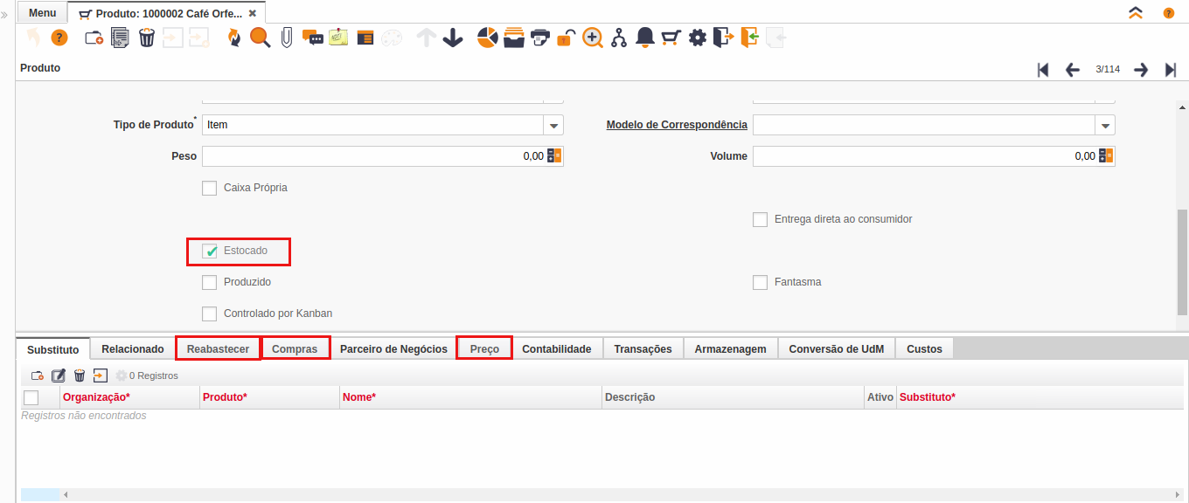
Task: Click the bell requests icon
Action: [x=645, y=38]
